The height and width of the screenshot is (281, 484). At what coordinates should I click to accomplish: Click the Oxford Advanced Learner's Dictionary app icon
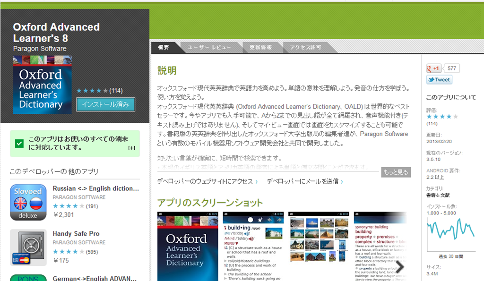tap(43, 85)
